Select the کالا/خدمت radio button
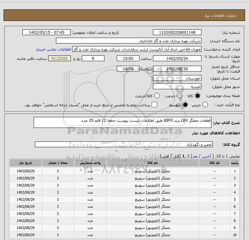The width and height of the screenshot is (249, 240). 157,96
